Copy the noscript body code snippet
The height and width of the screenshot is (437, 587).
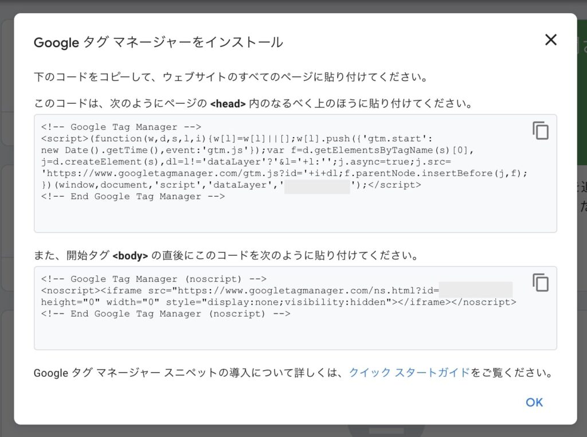pos(541,283)
